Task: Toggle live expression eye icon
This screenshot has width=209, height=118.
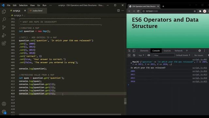Action: pos(149,55)
